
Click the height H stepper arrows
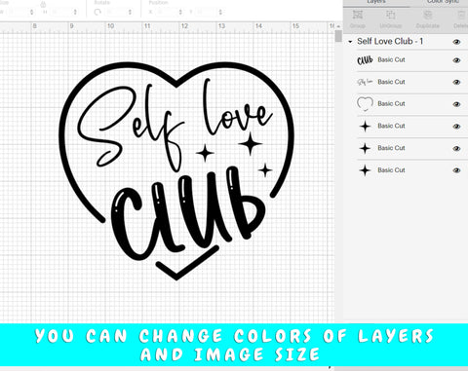[75, 13]
